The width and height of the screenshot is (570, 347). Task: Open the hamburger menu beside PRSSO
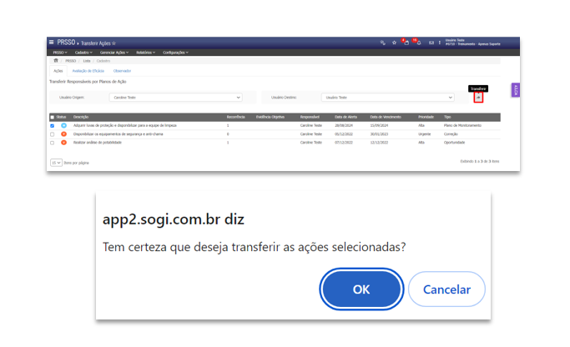(x=52, y=43)
